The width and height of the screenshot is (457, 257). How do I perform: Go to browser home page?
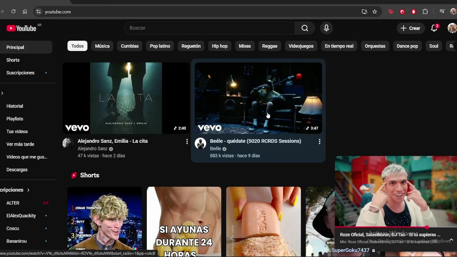[x=25, y=11]
